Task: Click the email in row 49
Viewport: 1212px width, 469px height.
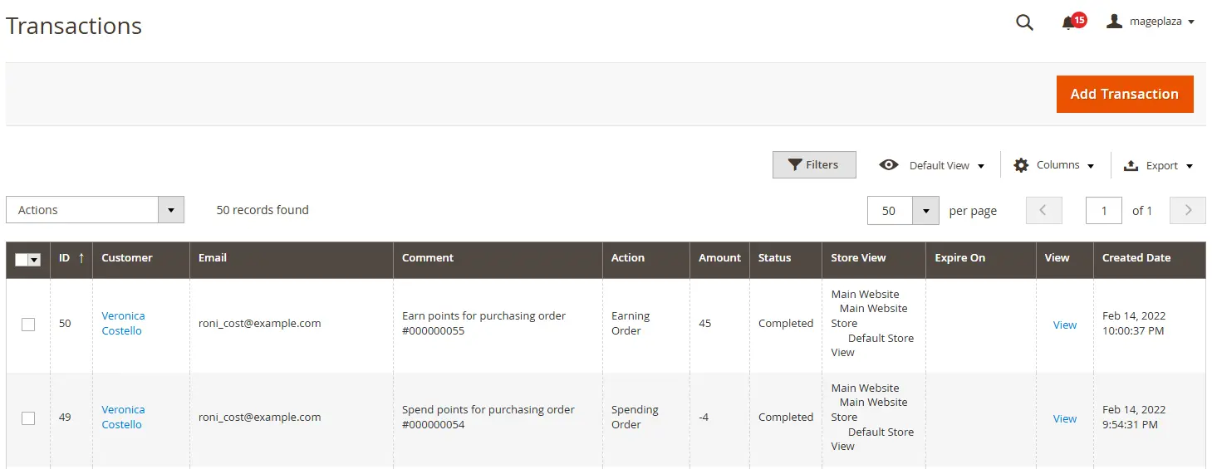Action: pos(259,418)
